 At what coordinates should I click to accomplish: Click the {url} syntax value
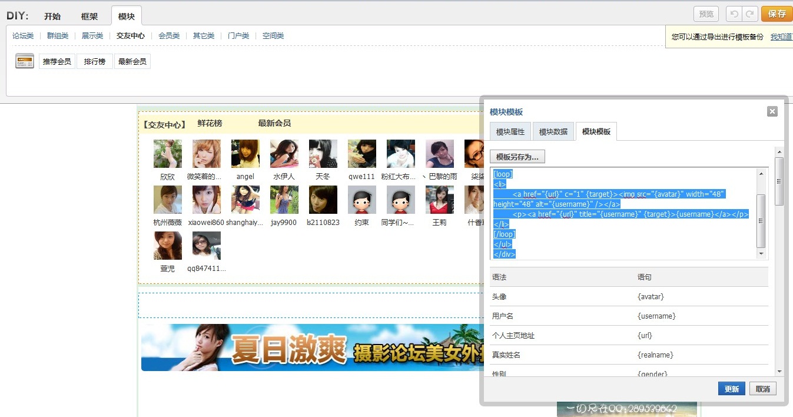(x=645, y=336)
